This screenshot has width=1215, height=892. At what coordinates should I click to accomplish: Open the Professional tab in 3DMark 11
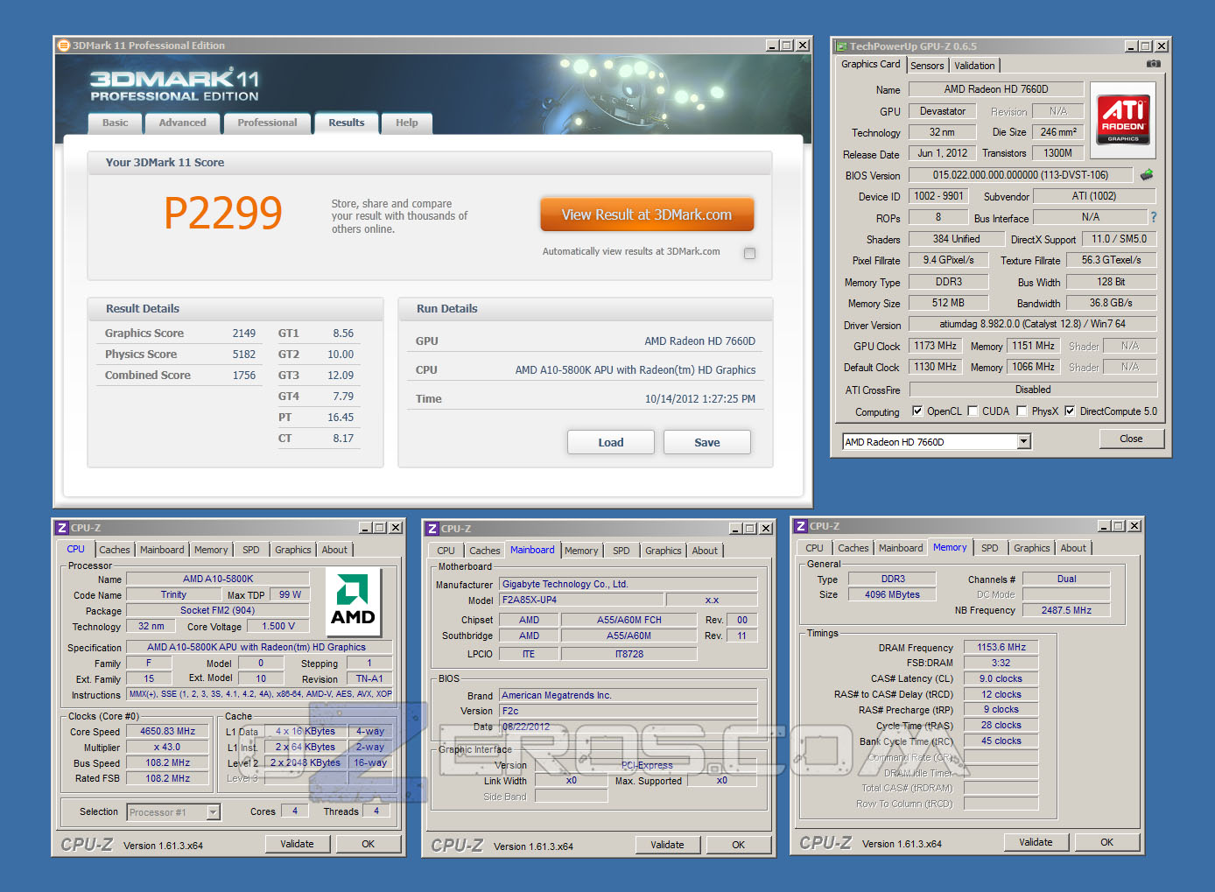click(267, 123)
